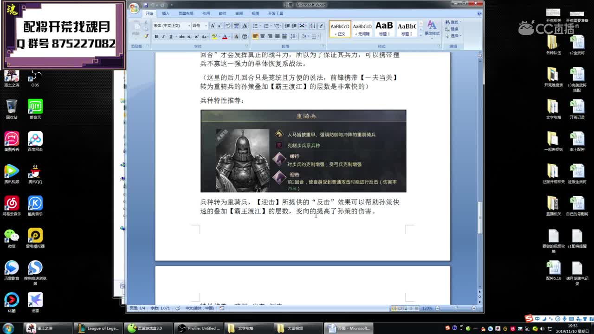
Task: Apply the 无间隔 style
Action: click(x=362, y=29)
